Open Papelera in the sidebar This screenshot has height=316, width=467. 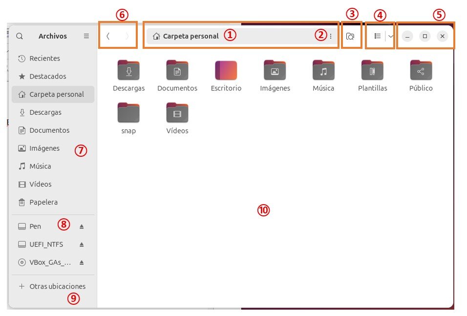click(53, 202)
